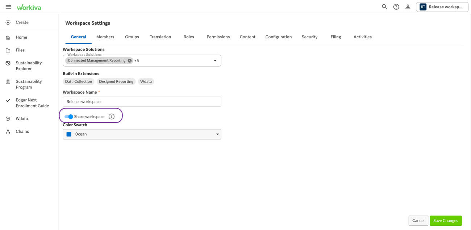Image resolution: width=471 pixels, height=230 pixels.
Task: Click the Workspace Settings heading
Action: point(88,23)
